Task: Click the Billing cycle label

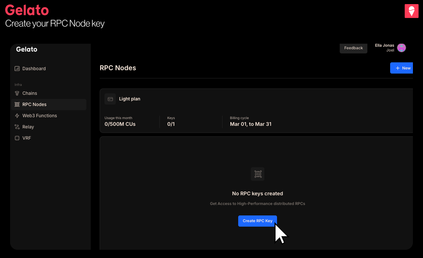Action: point(239,118)
